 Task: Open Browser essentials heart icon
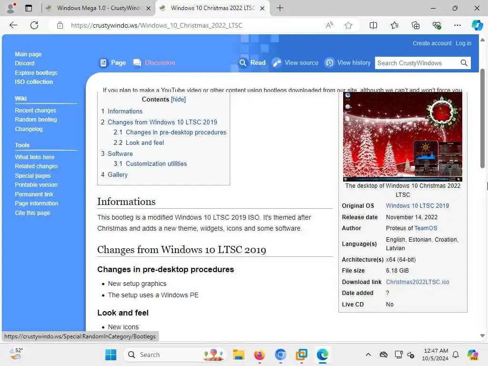tap(437, 25)
